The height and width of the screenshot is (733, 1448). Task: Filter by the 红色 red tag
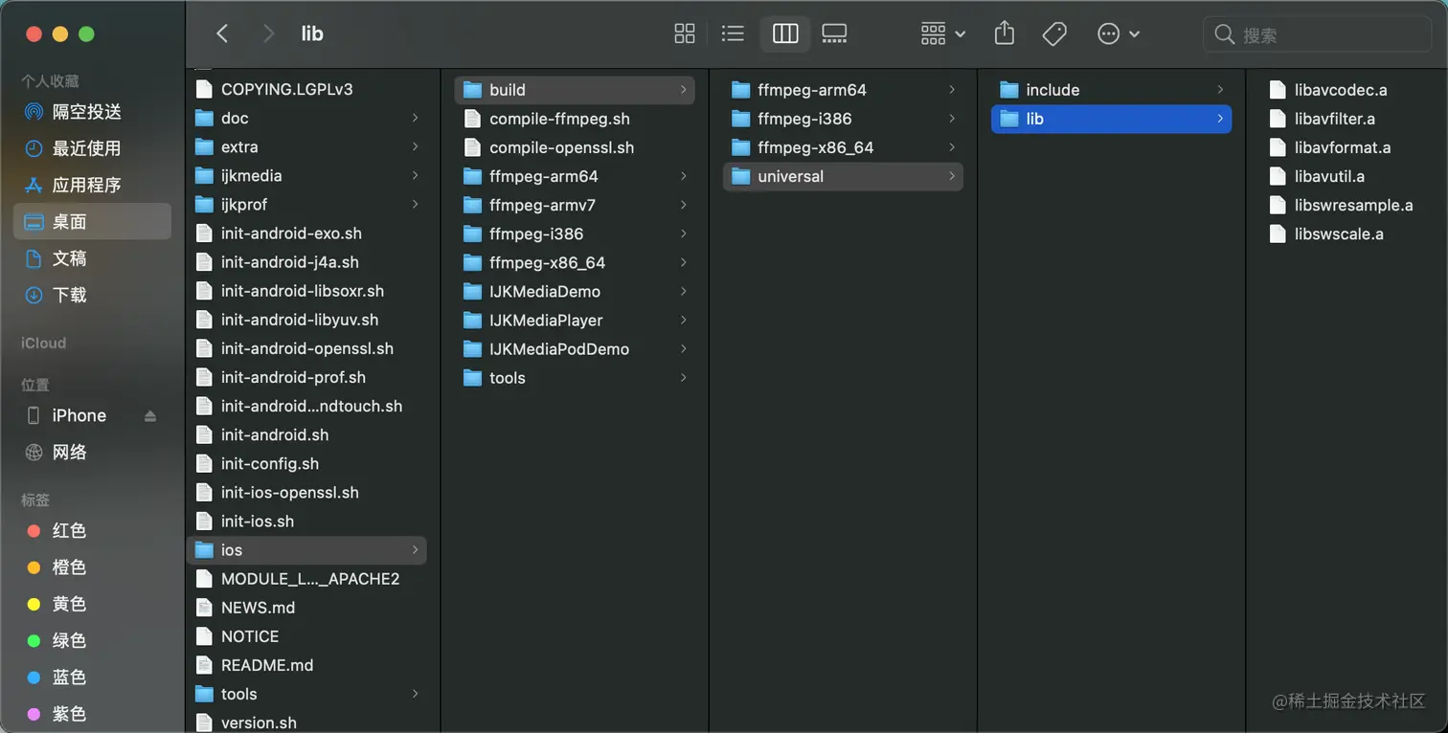92,530
